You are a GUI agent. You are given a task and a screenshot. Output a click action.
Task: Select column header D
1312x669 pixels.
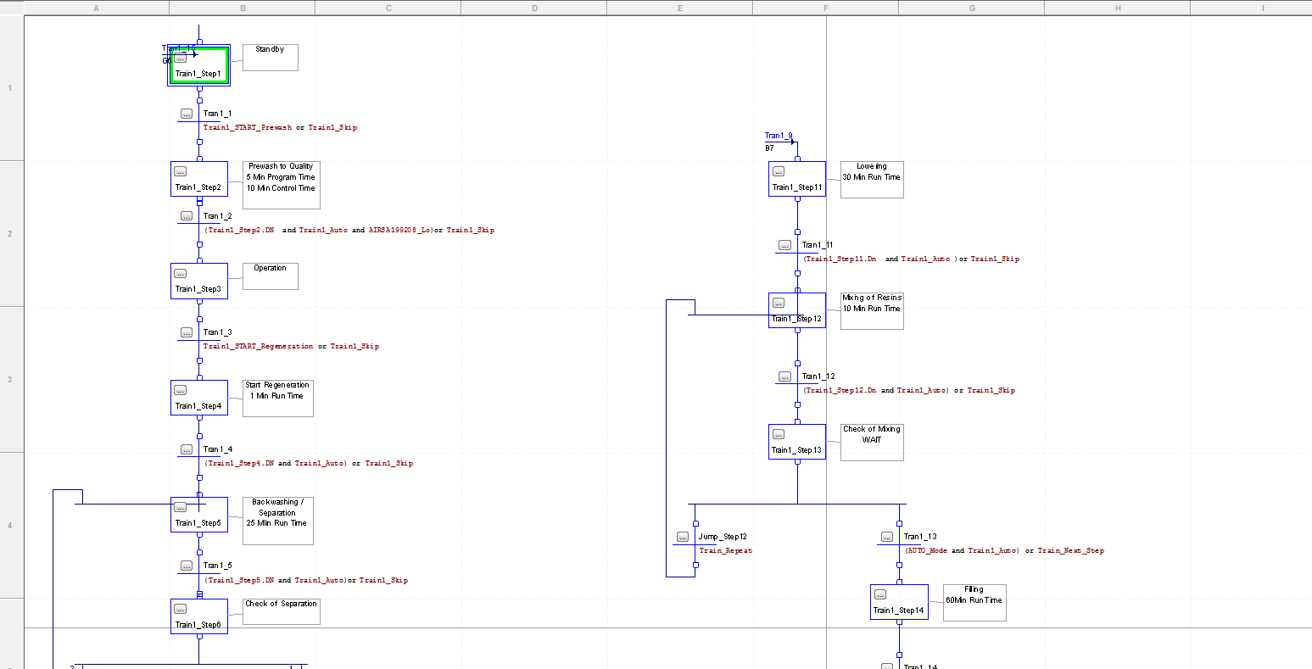(534, 8)
